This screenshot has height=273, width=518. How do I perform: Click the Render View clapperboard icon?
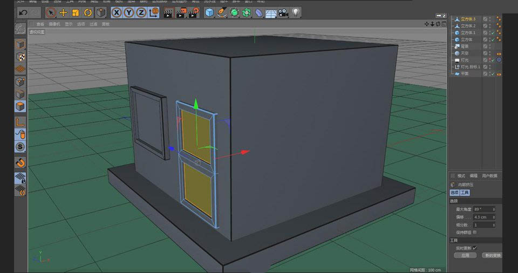coord(168,12)
